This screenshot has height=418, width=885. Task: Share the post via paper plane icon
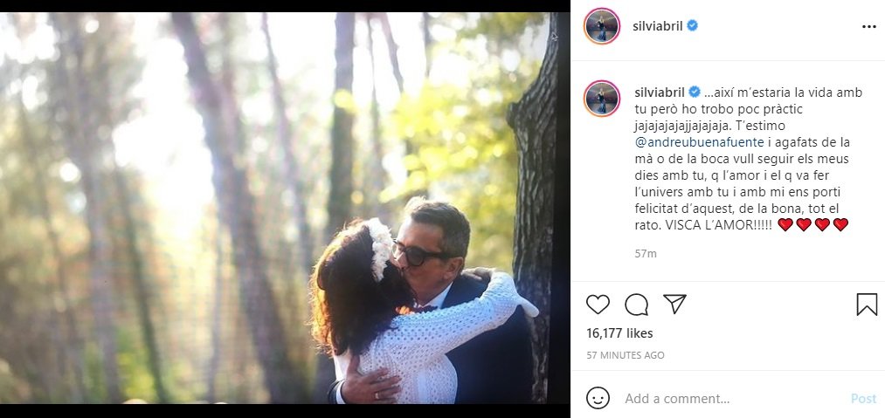coord(674,304)
